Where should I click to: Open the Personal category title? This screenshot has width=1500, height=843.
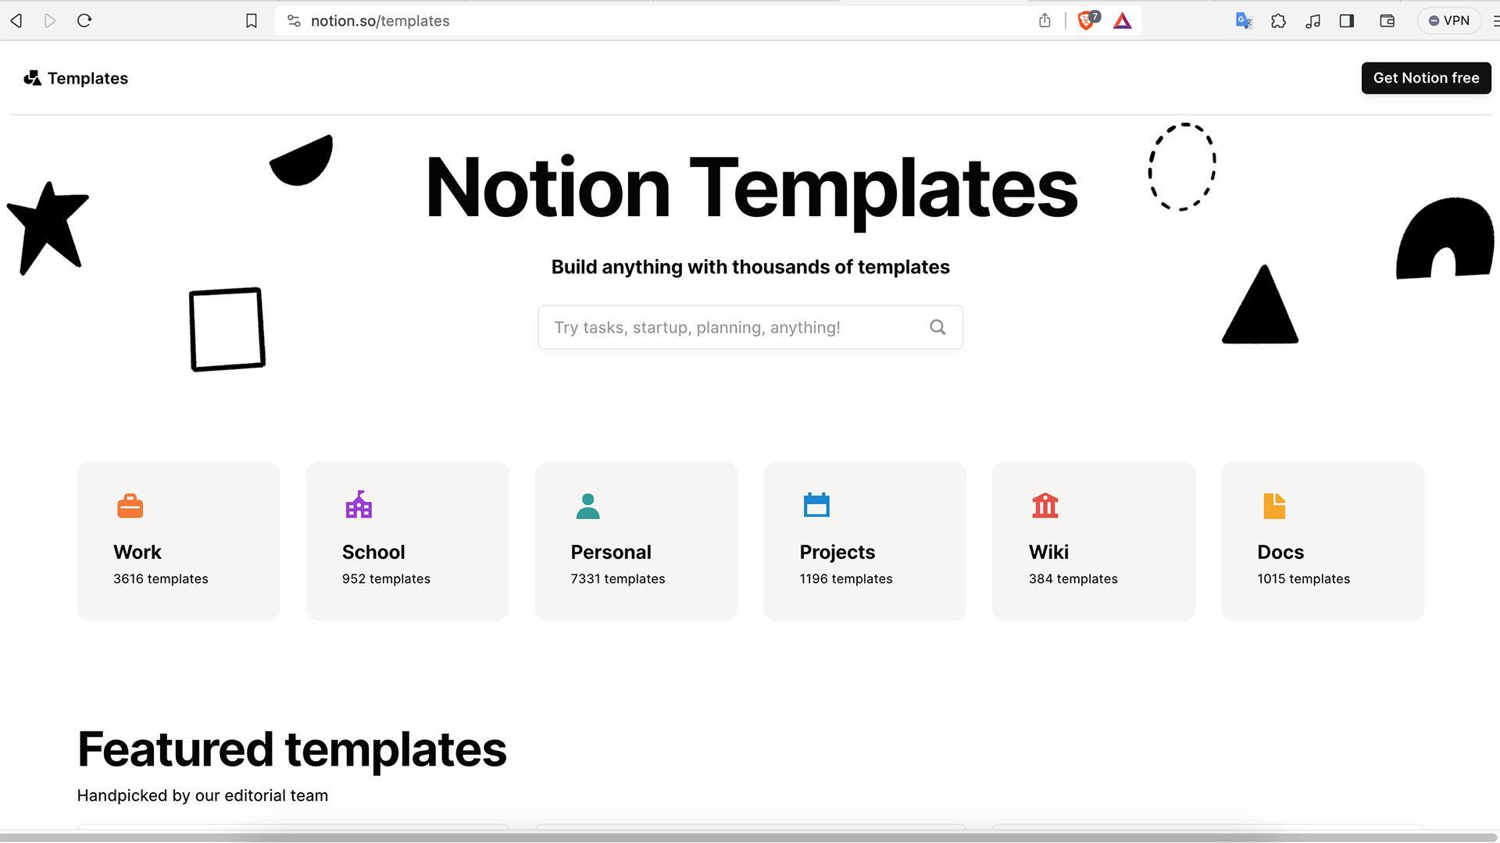point(611,552)
